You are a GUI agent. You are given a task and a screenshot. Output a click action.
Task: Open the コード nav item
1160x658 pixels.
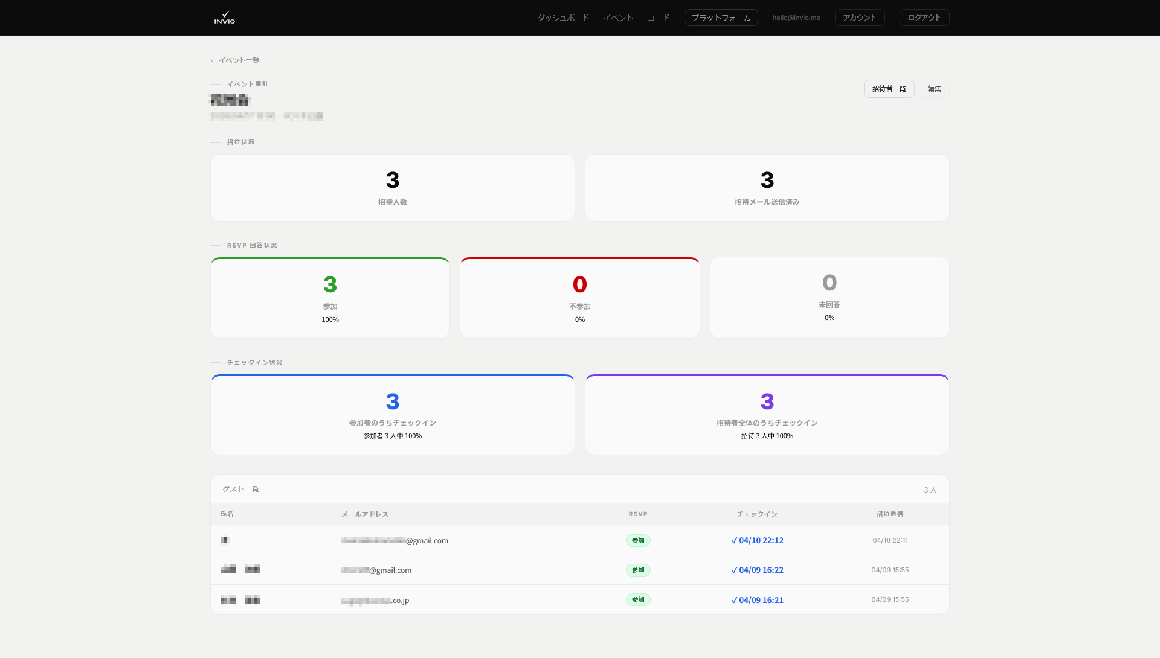click(659, 18)
